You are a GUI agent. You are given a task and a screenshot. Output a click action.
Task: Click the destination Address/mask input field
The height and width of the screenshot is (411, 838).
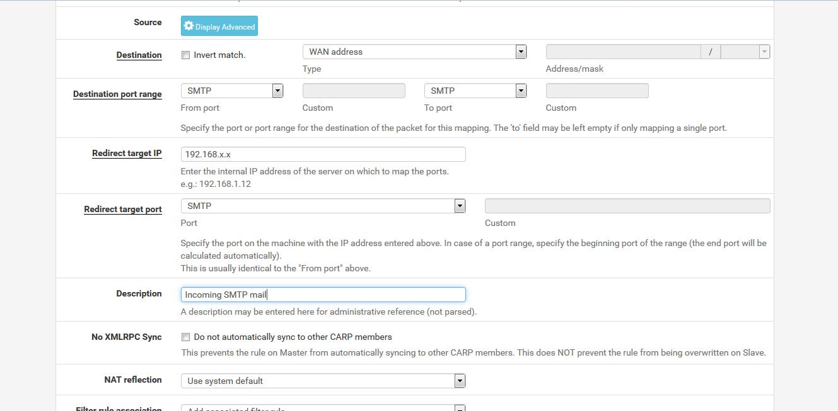tap(623, 52)
